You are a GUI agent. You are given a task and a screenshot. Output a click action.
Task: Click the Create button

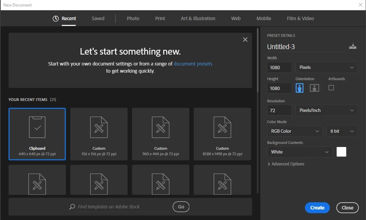coord(317,208)
